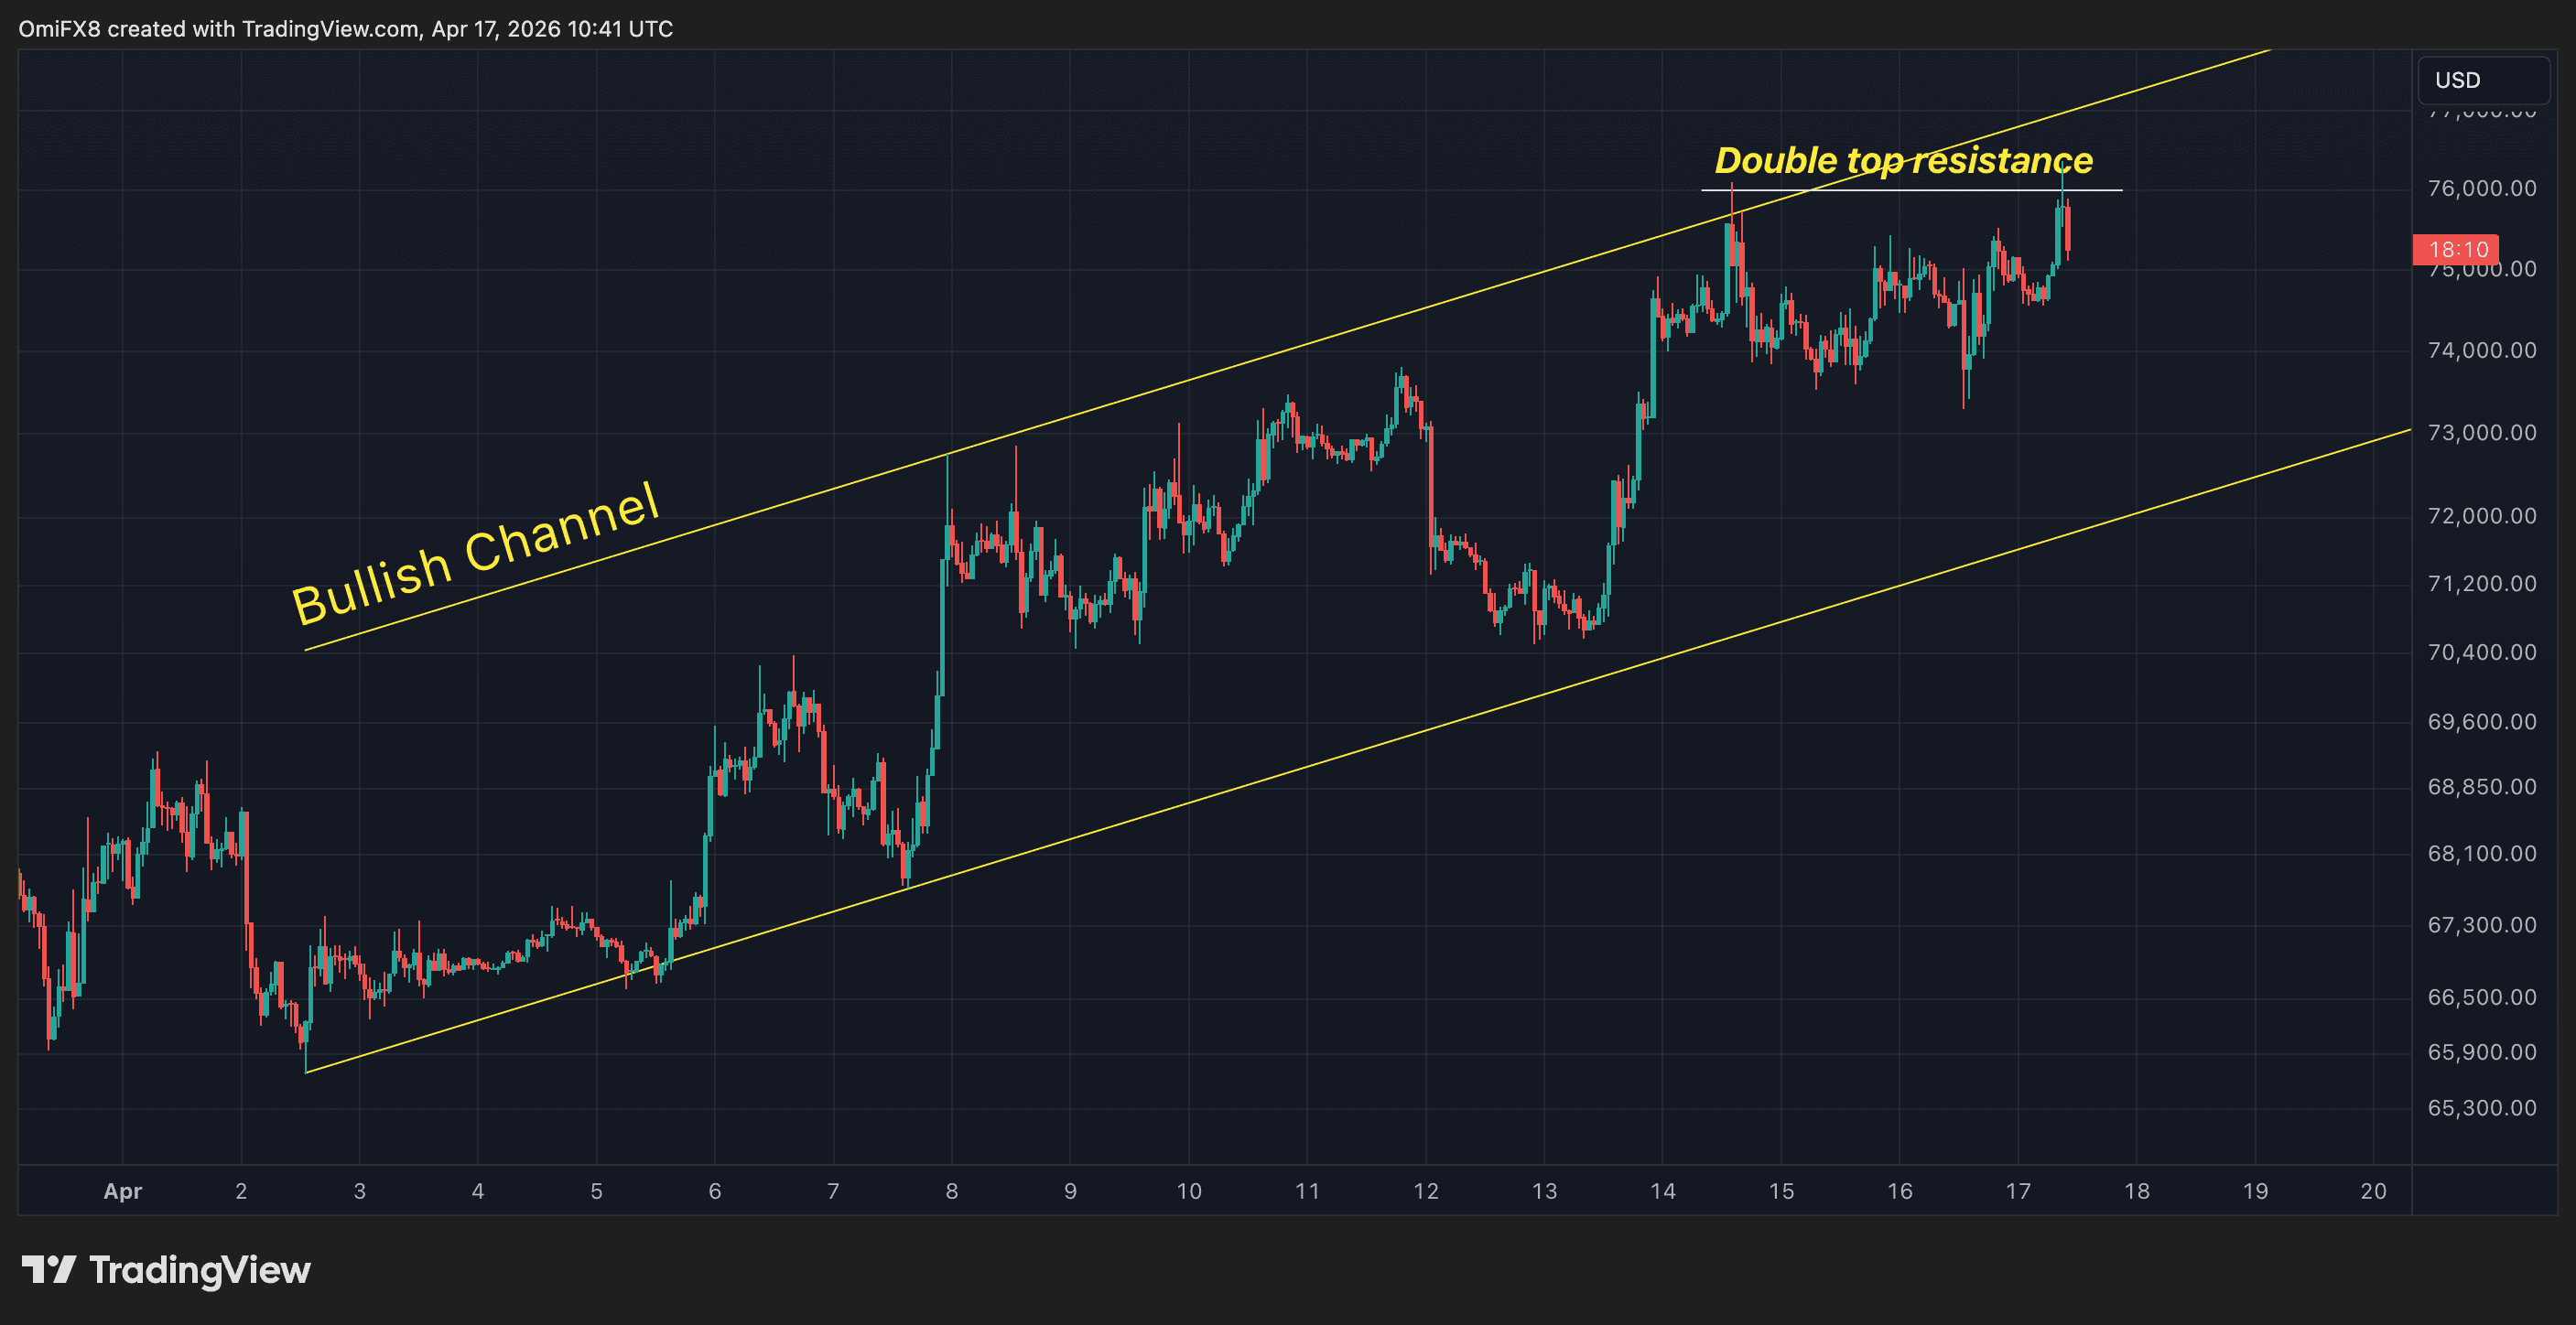Click the 76,000.00 price axis label

[x=2481, y=189]
